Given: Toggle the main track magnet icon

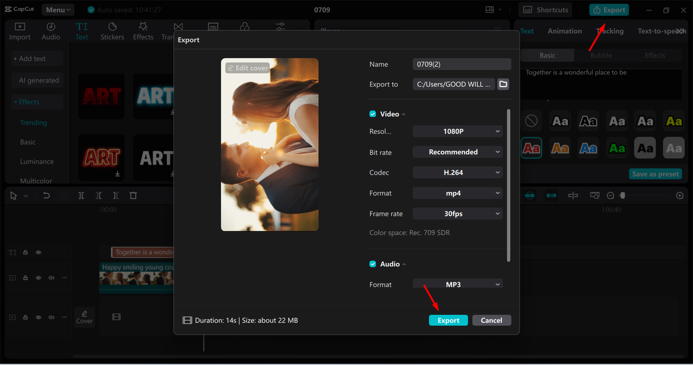Looking at the screenshot, I should point(529,195).
